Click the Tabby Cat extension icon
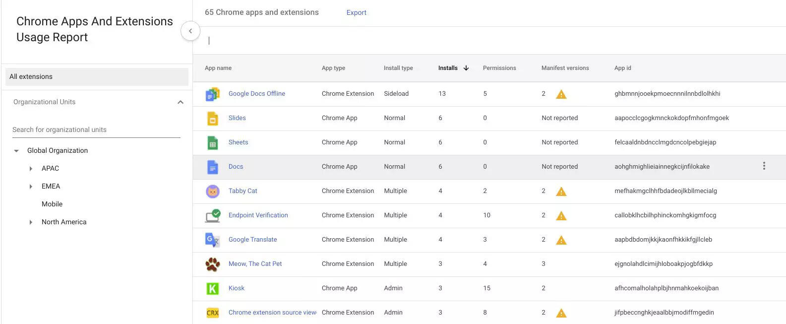The width and height of the screenshot is (786, 324). click(212, 191)
